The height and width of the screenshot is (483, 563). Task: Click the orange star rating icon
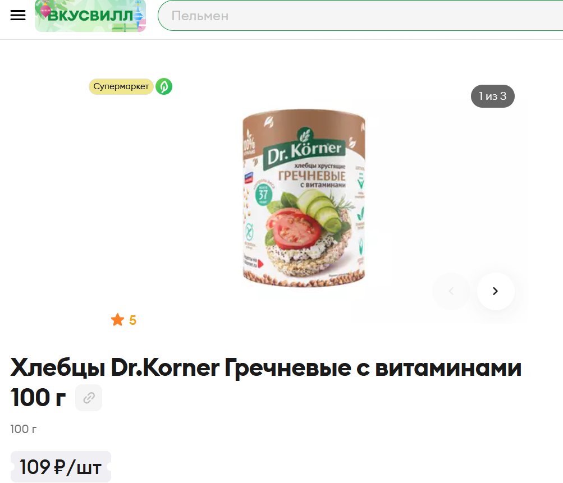pyautogui.click(x=117, y=320)
